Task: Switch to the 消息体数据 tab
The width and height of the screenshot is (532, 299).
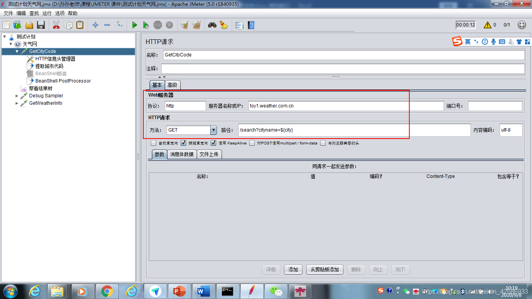Action: tap(182, 154)
